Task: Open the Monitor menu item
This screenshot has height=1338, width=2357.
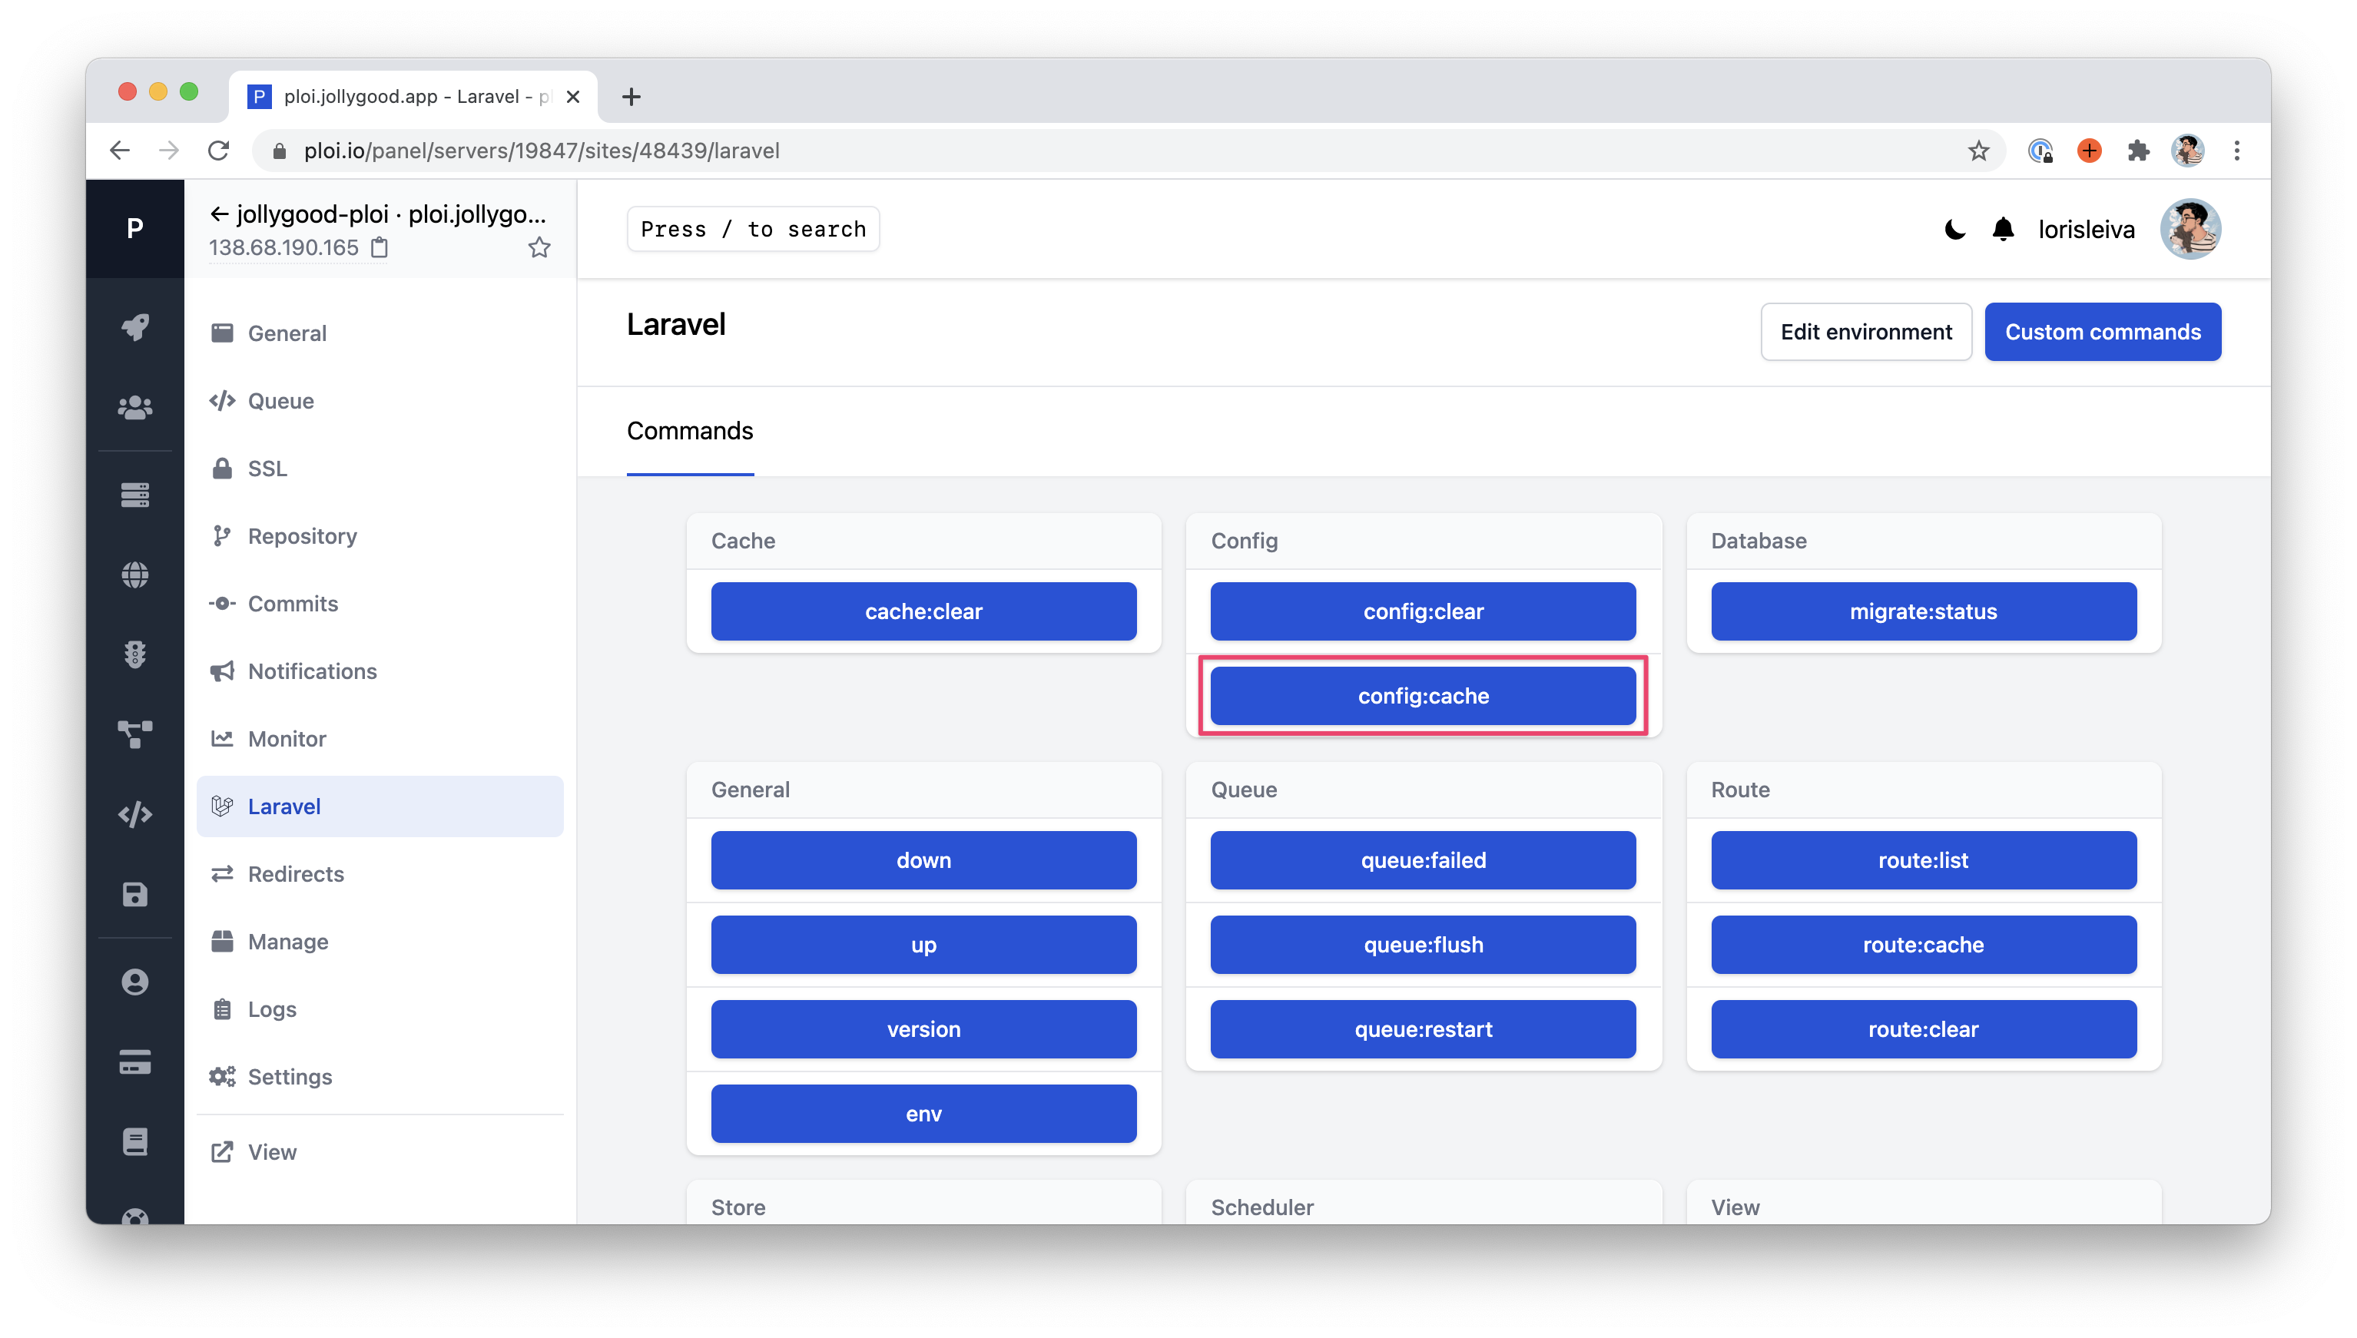Action: point(380,738)
